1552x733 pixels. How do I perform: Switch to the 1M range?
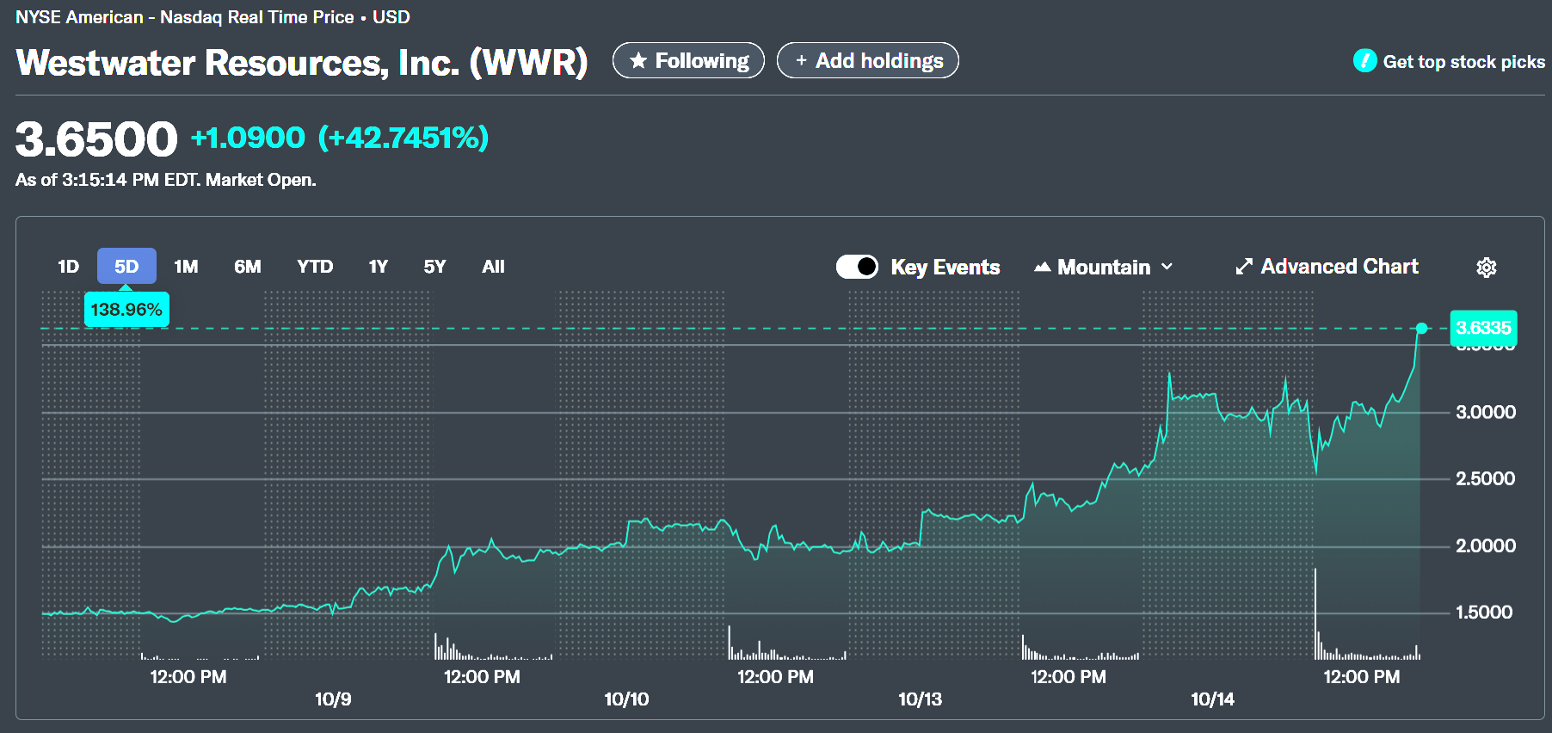coord(186,267)
